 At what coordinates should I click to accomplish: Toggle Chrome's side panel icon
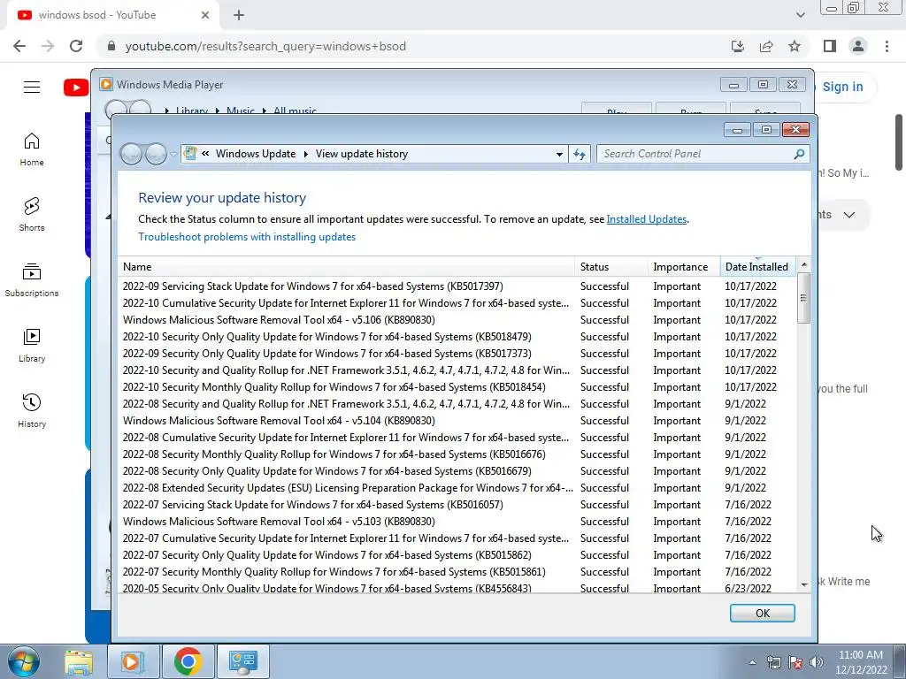pyautogui.click(x=830, y=46)
